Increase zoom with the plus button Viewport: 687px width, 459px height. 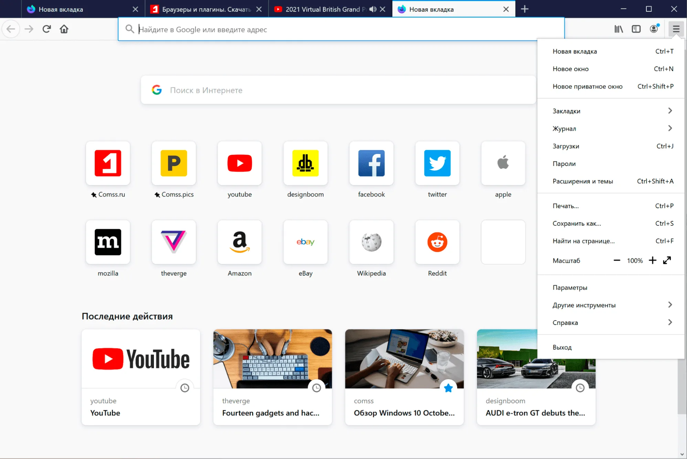653,260
